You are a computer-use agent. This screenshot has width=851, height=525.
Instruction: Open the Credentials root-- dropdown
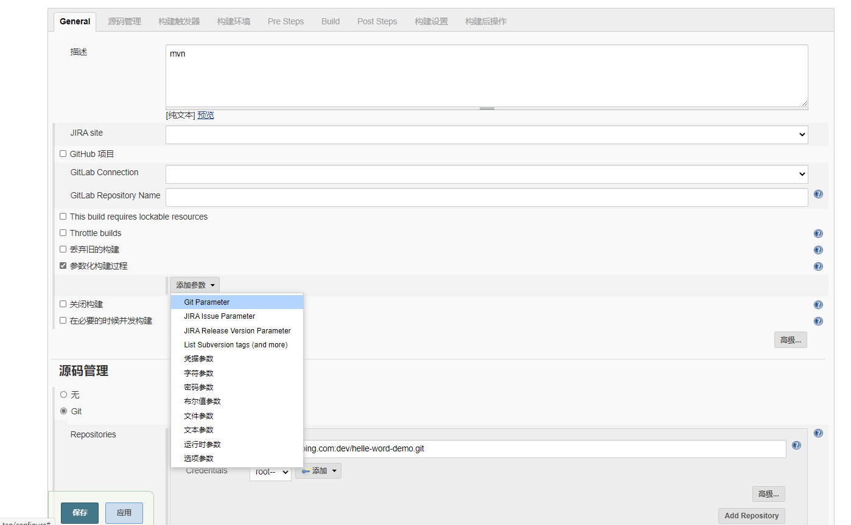270,471
